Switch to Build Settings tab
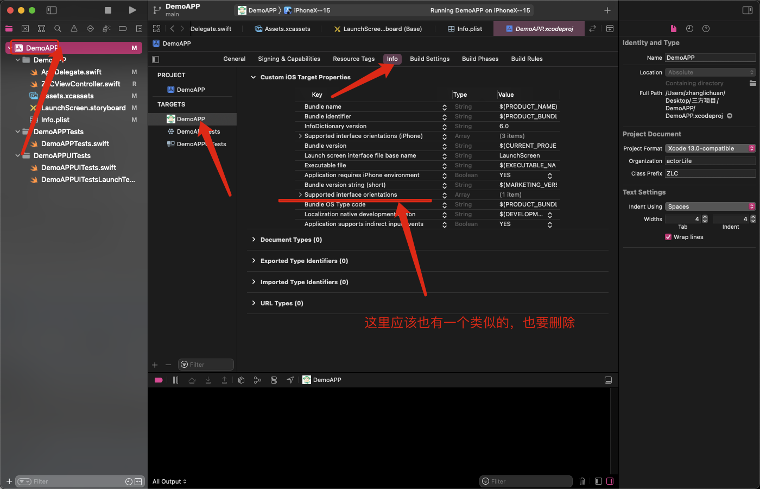 pos(429,59)
